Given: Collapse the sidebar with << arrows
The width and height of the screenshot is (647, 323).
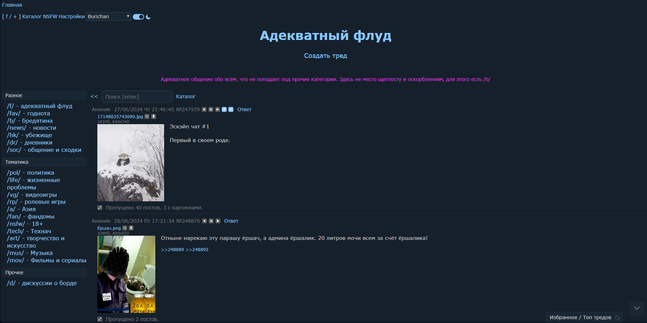Looking at the screenshot, I should pos(94,96).
